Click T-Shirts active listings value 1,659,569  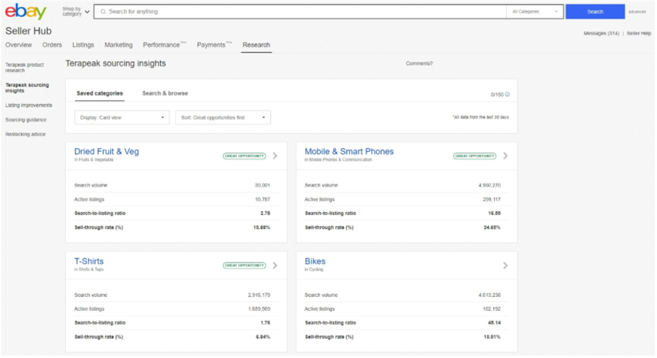[259, 309]
